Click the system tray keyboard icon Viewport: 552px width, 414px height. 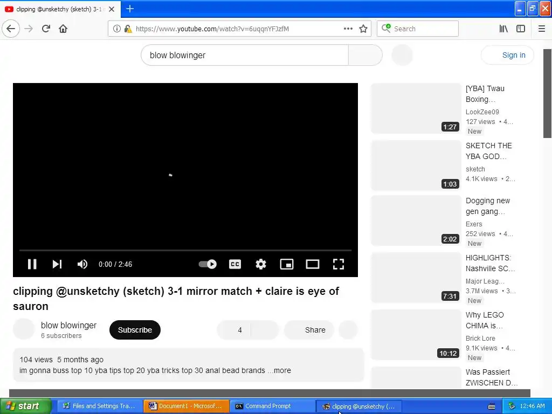click(x=492, y=406)
